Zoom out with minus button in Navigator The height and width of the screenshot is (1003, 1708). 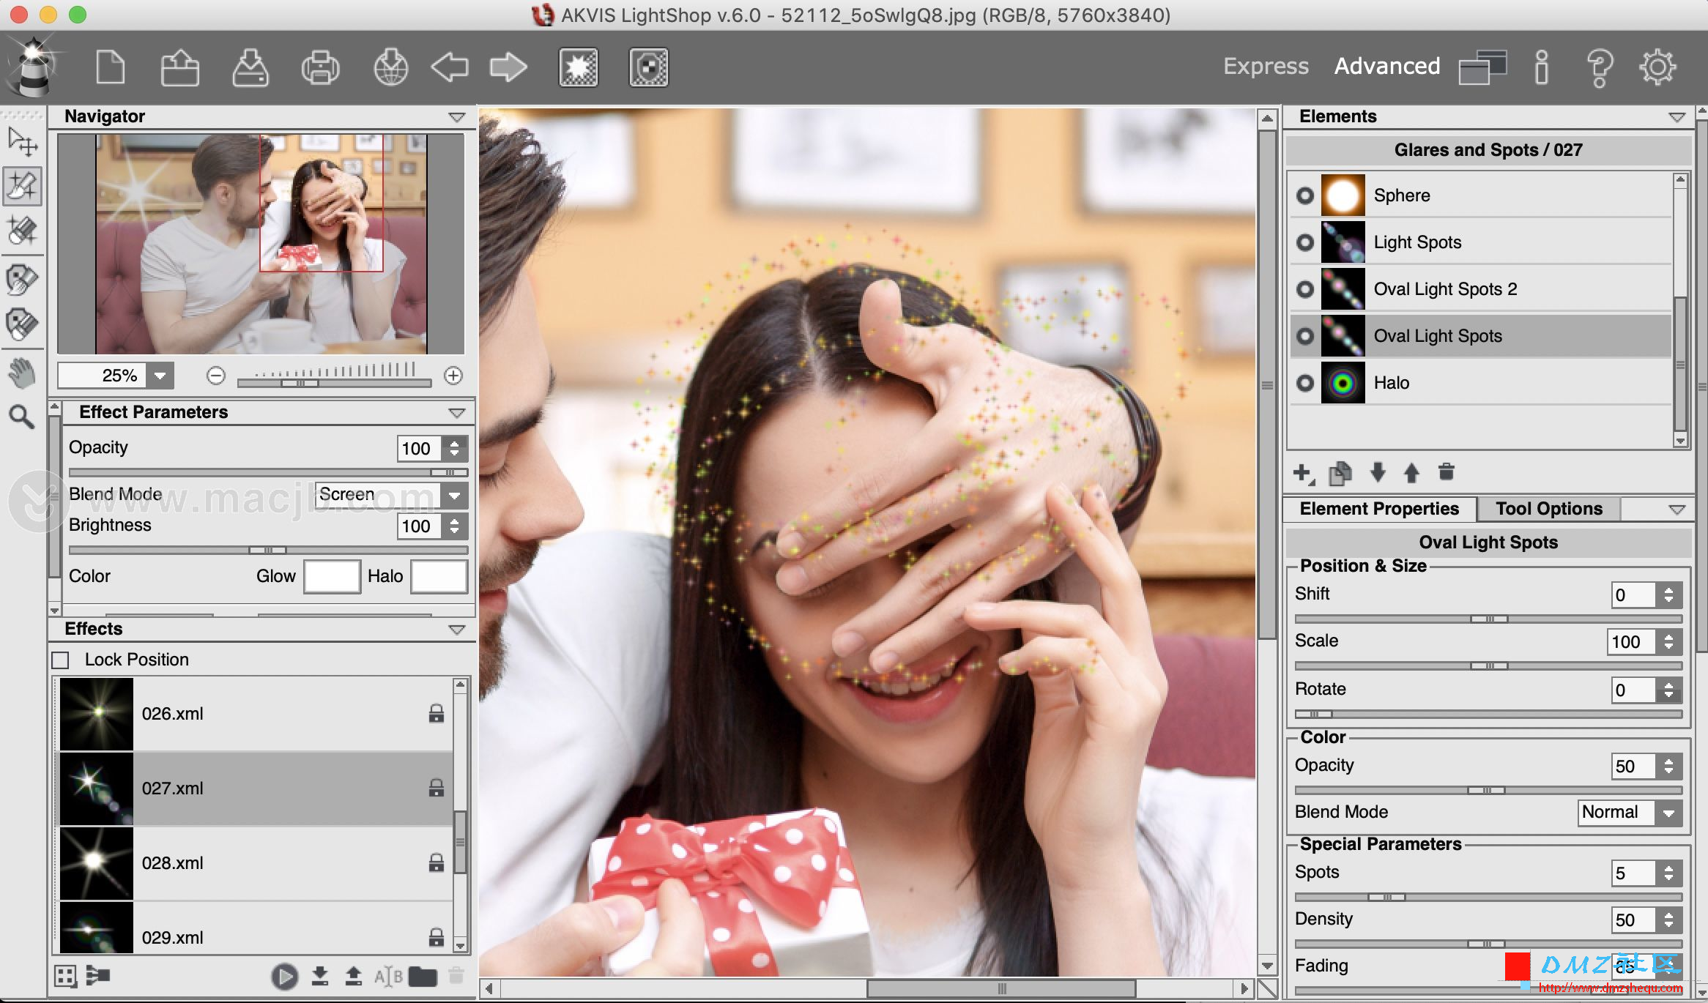pyautogui.click(x=215, y=376)
